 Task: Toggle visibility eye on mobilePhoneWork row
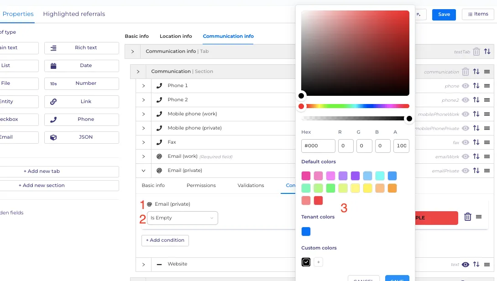coord(466,114)
